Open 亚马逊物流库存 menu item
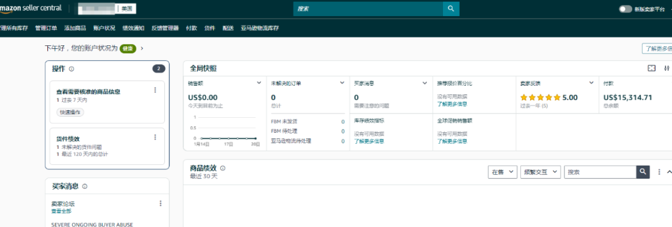 point(259,28)
